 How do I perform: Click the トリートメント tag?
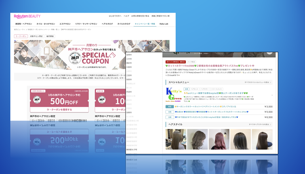point(217,89)
